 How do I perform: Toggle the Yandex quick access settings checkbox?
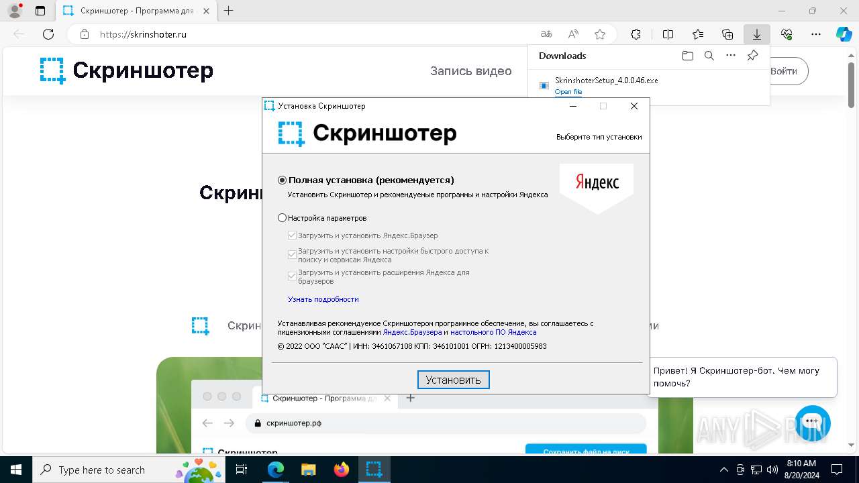click(x=292, y=255)
